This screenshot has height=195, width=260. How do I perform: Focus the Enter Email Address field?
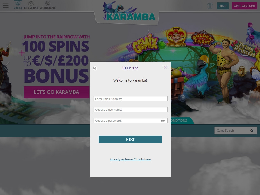pyautogui.click(x=130, y=99)
